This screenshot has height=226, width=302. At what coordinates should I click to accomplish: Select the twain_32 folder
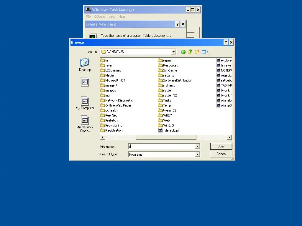(167, 110)
